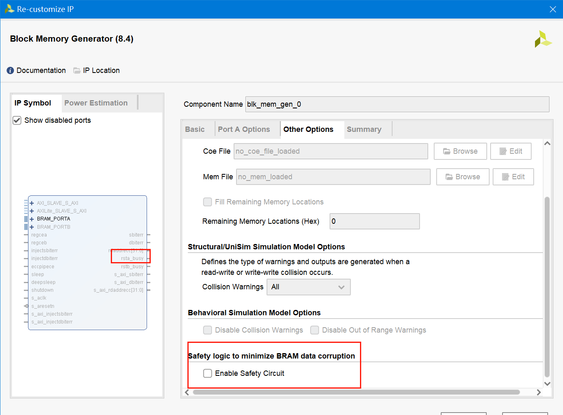
Task: Click the Xilinx logo in the header
Action: point(543,39)
